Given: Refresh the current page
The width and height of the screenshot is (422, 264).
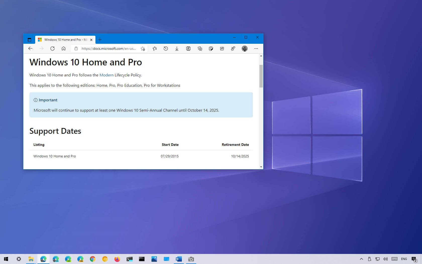Looking at the screenshot, I should [52, 49].
